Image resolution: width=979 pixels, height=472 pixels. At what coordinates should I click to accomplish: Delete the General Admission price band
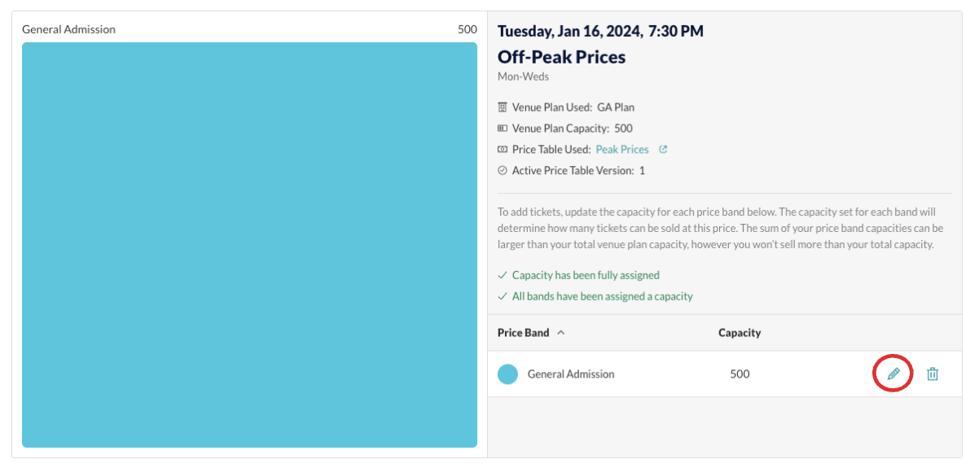point(933,374)
